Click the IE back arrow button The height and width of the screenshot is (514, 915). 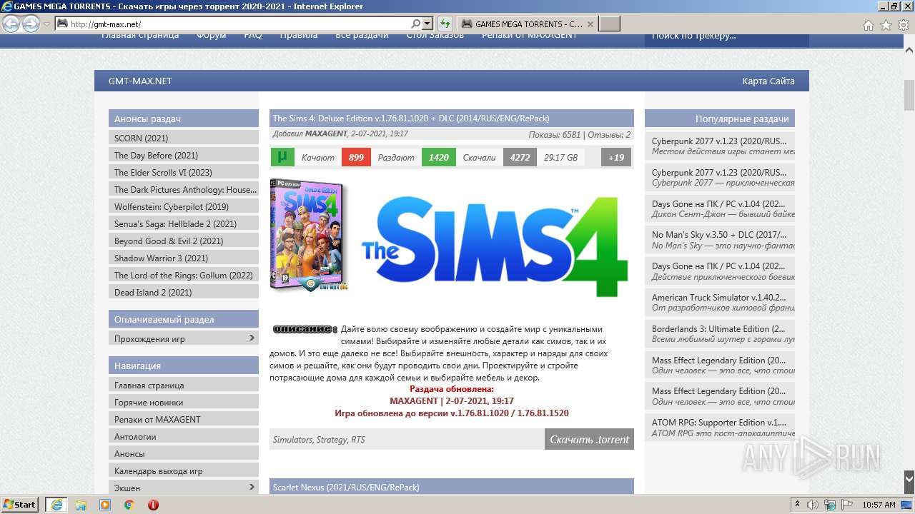point(11,24)
